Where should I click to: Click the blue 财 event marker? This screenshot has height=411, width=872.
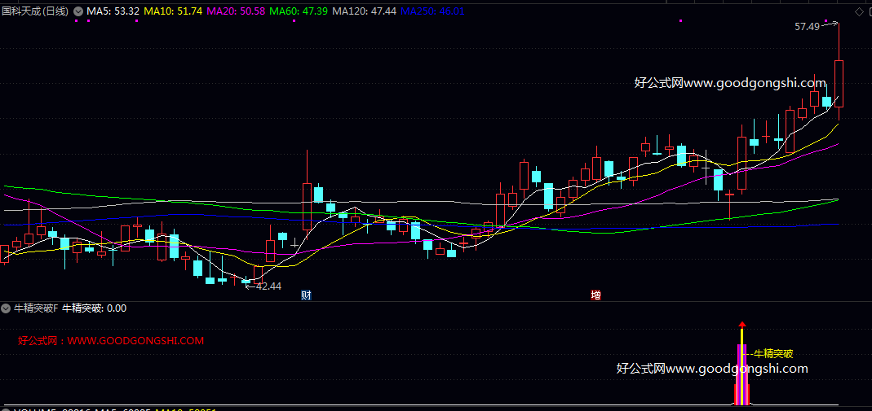coord(306,295)
